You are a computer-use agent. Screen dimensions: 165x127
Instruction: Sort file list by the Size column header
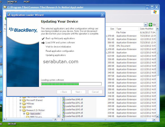coord(112,29)
